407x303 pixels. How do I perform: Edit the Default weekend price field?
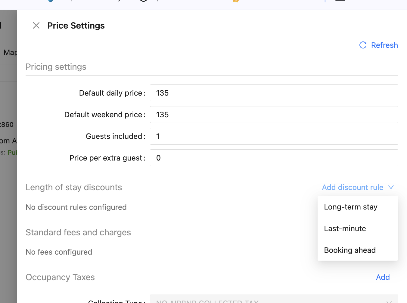[x=274, y=115]
